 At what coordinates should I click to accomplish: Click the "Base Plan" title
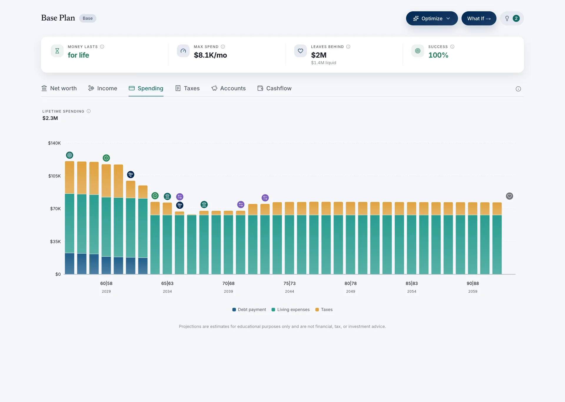click(x=58, y=18)
